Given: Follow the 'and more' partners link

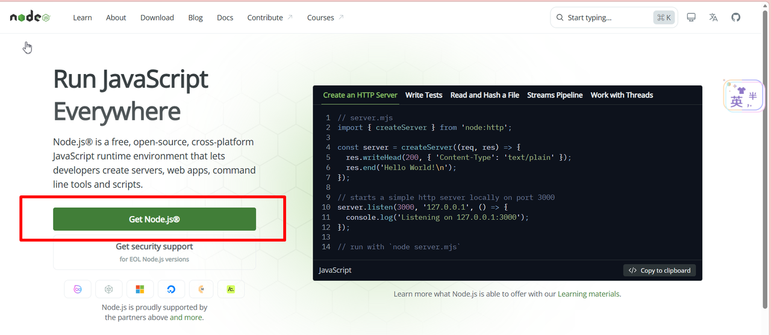Looking at the screenshot, I should (187, 317).
